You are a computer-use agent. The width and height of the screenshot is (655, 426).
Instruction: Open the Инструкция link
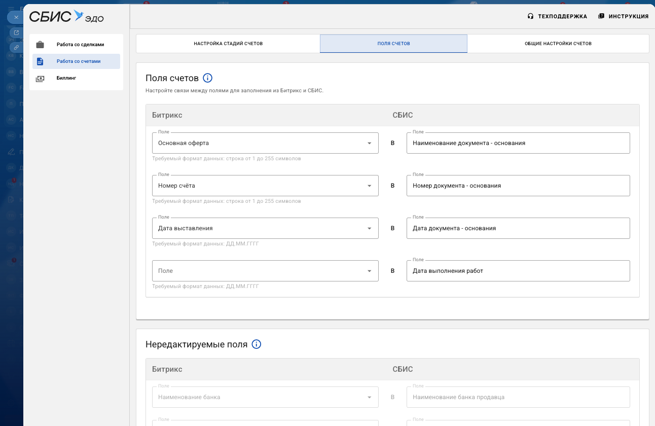[623, 16]
